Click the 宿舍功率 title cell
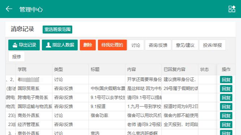The height and width of the screenshot is (135, 241). point(107,116)
